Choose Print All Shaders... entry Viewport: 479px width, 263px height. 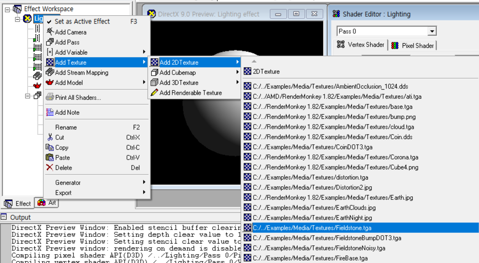point(97,97)
